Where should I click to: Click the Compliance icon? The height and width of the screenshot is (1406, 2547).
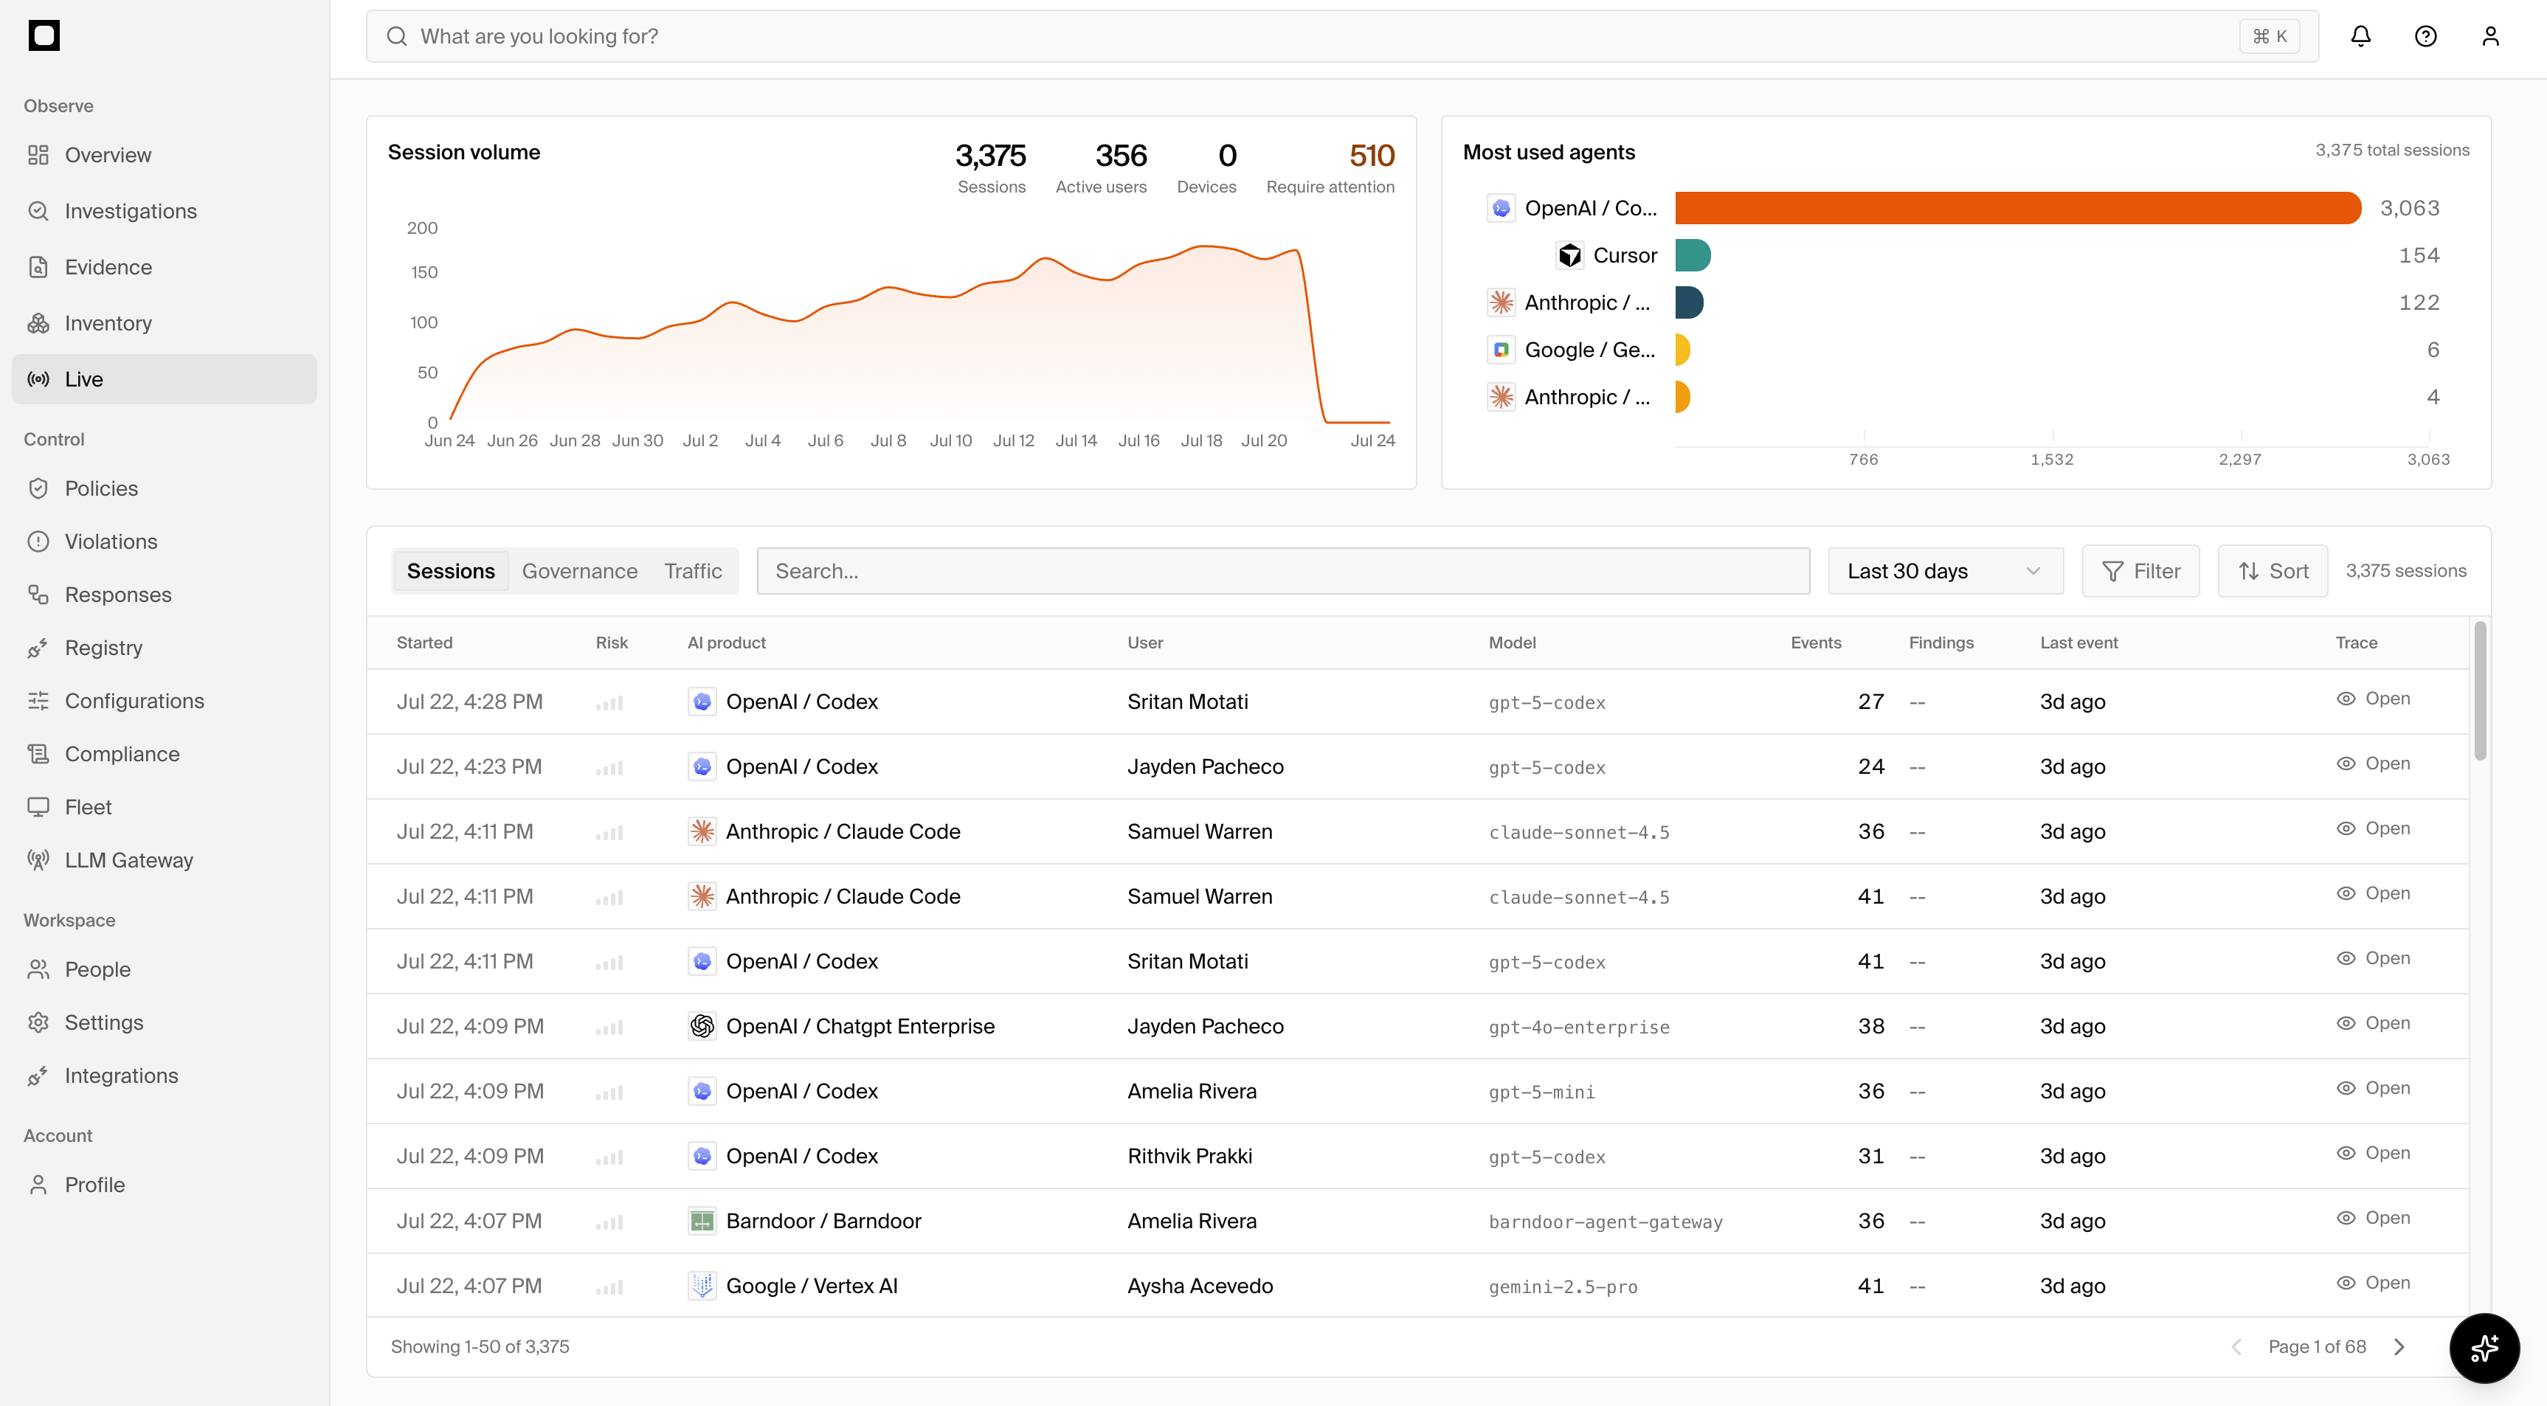coord(38,753)
